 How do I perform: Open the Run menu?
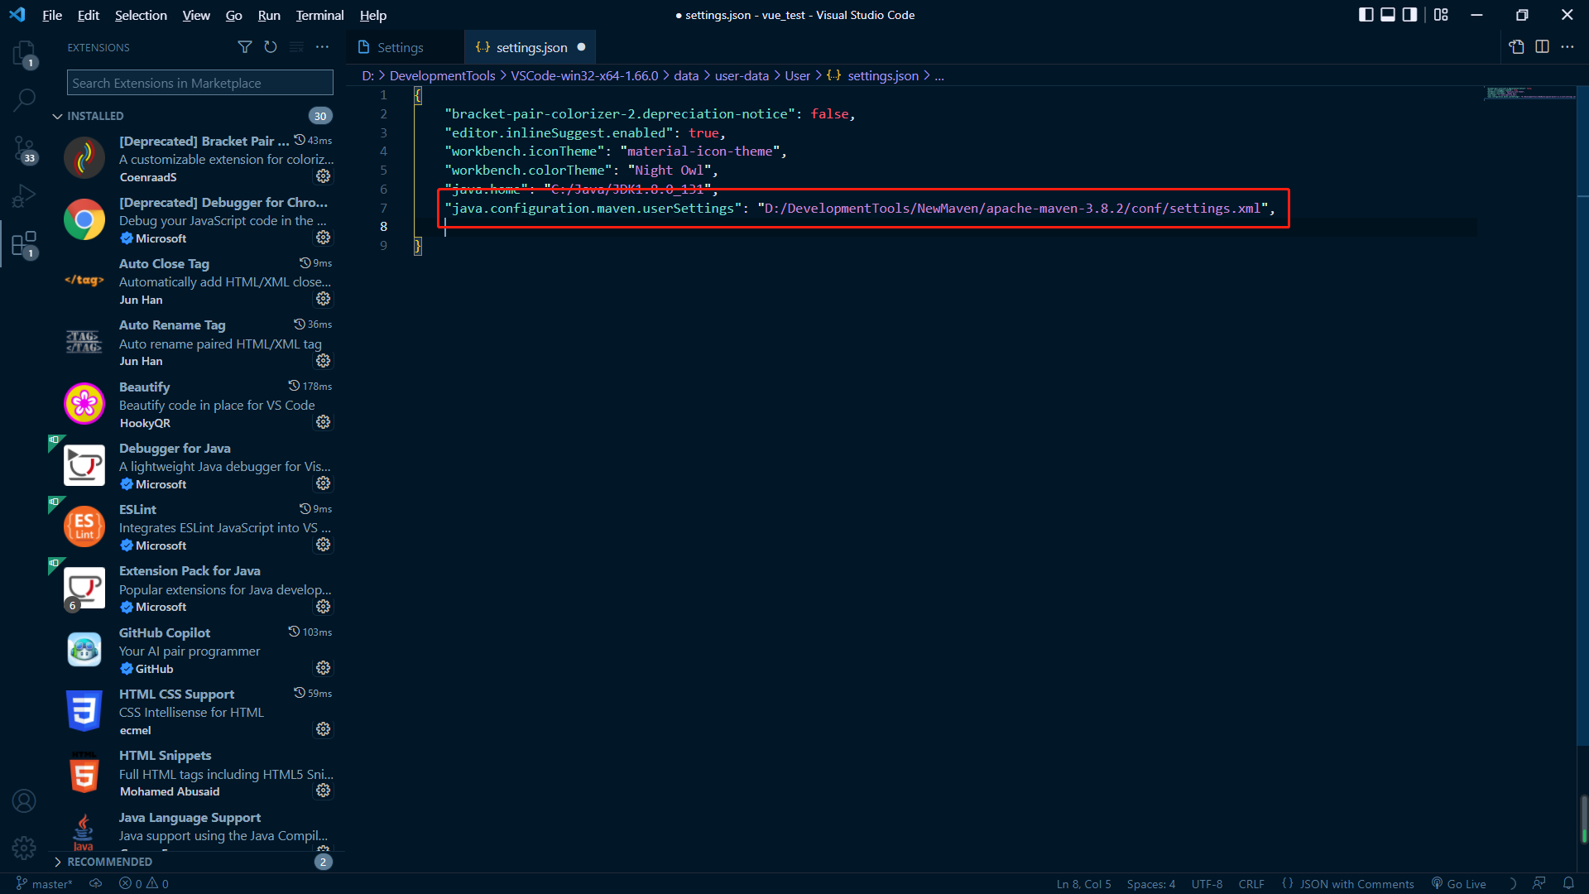(269, 15)
